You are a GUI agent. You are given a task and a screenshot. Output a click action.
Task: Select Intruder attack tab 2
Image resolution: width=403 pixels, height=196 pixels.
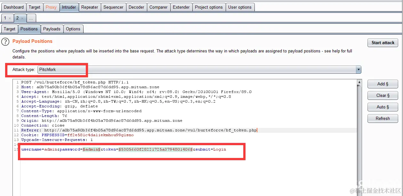(18, 18)
